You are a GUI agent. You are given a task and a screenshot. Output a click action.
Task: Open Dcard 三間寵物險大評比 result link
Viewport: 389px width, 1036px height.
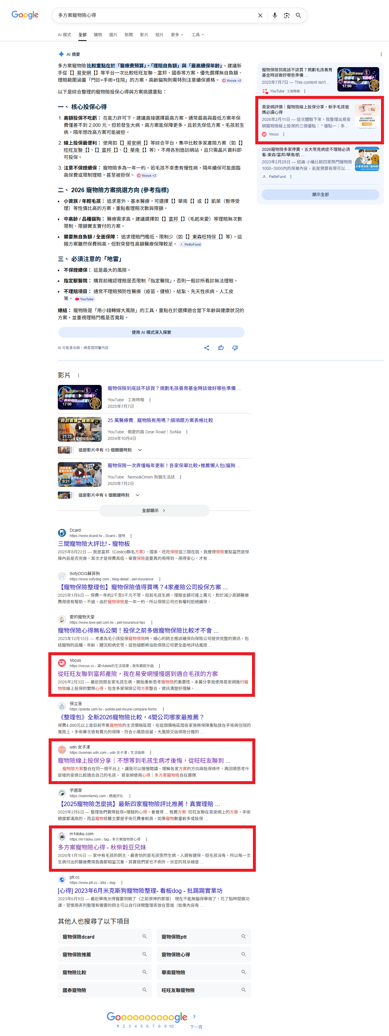[93, 543]
